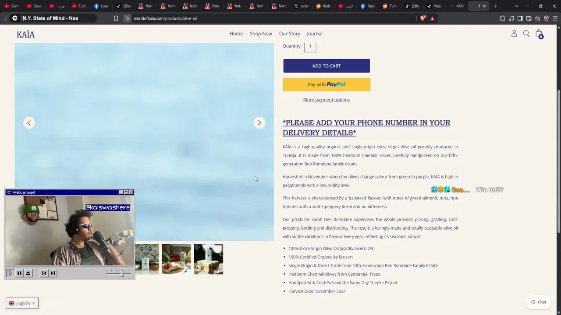This screenshot has width=561, height=315.
Task: Select the tiled background product thumbnail
Action: (x=147, y=259)
